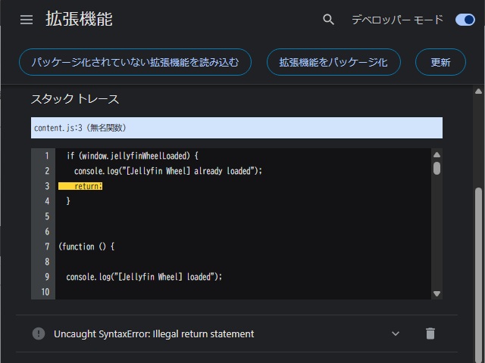Screen dimensions: 485x363
Task: Delete the error with trash icon
Action: tap(430, 334)
